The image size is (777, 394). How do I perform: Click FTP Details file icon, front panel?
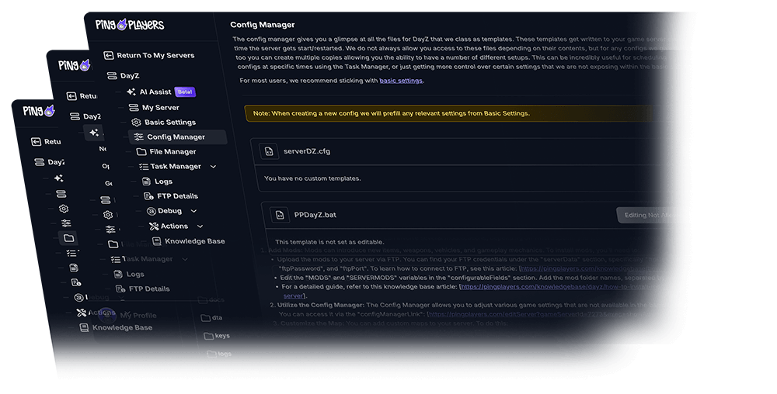click(x=148, y=196)
